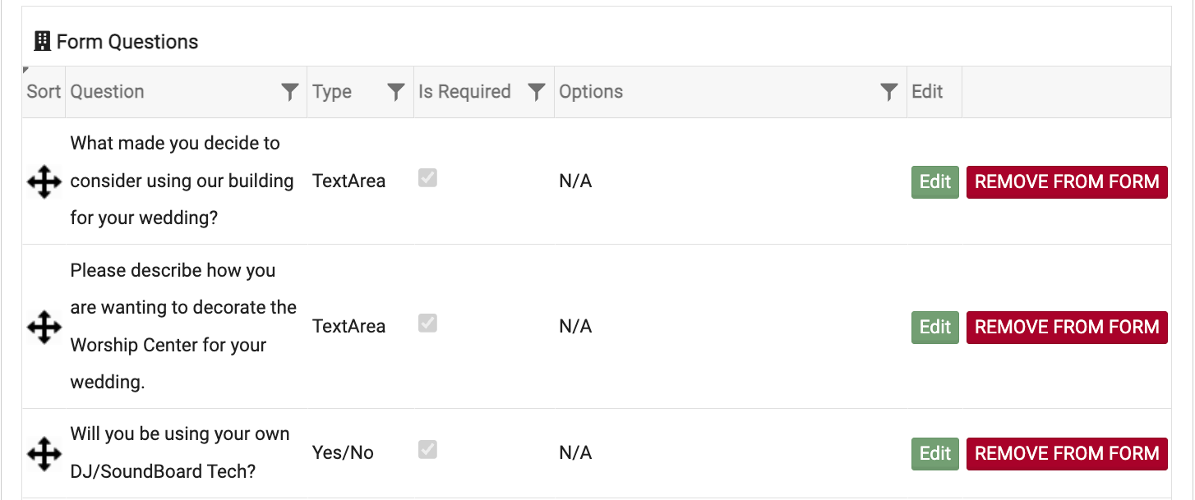Edit the DJ/SoundBoard Tech question
This screenshot has height=500, width=1195.
click(x=934, y=453)
